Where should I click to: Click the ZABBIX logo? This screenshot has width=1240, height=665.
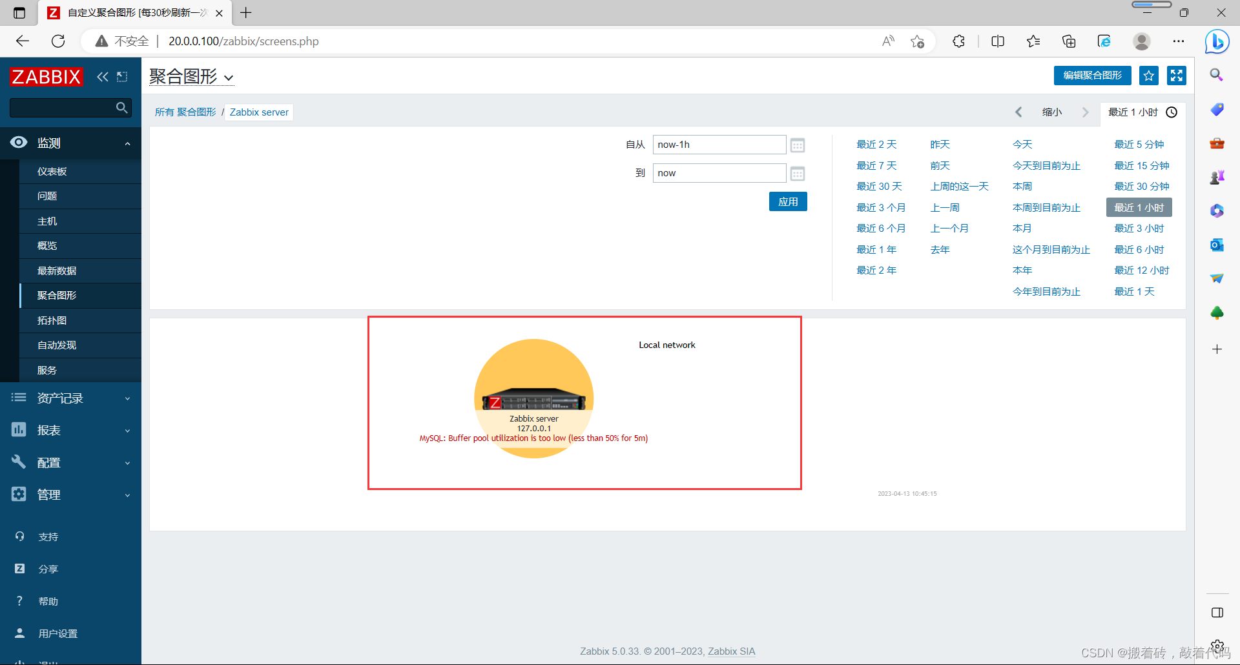tap(46, 77)
